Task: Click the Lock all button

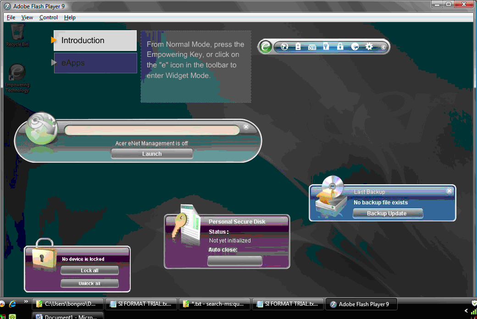Action: click(89, 270)
